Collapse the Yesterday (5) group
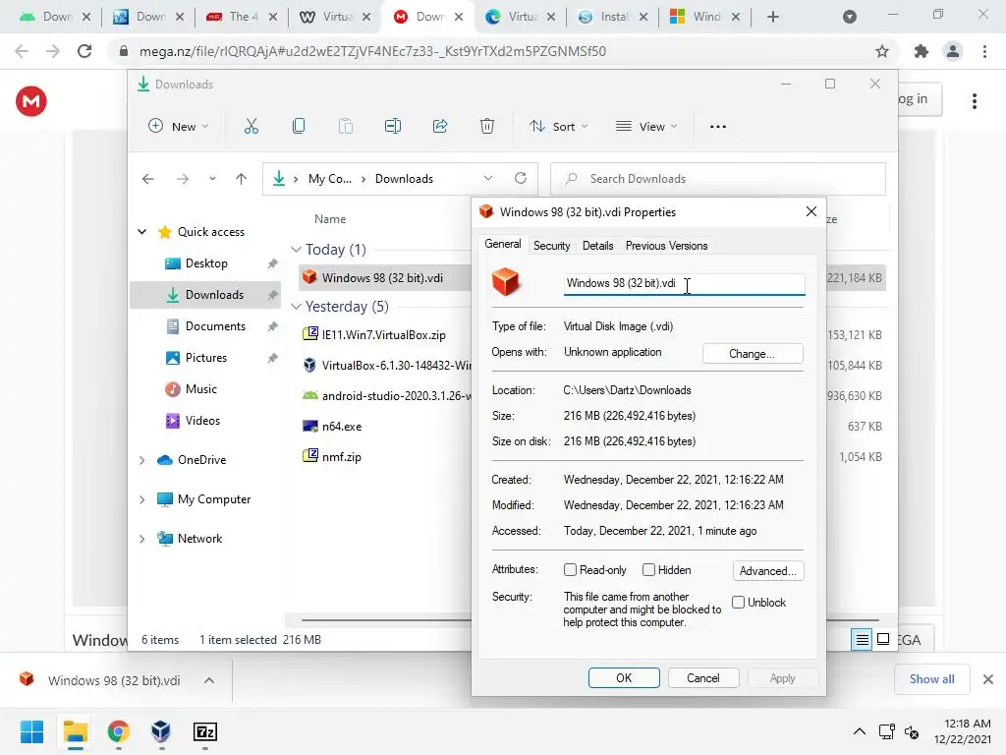The image size is (1006, 755). tap(296, 307)
